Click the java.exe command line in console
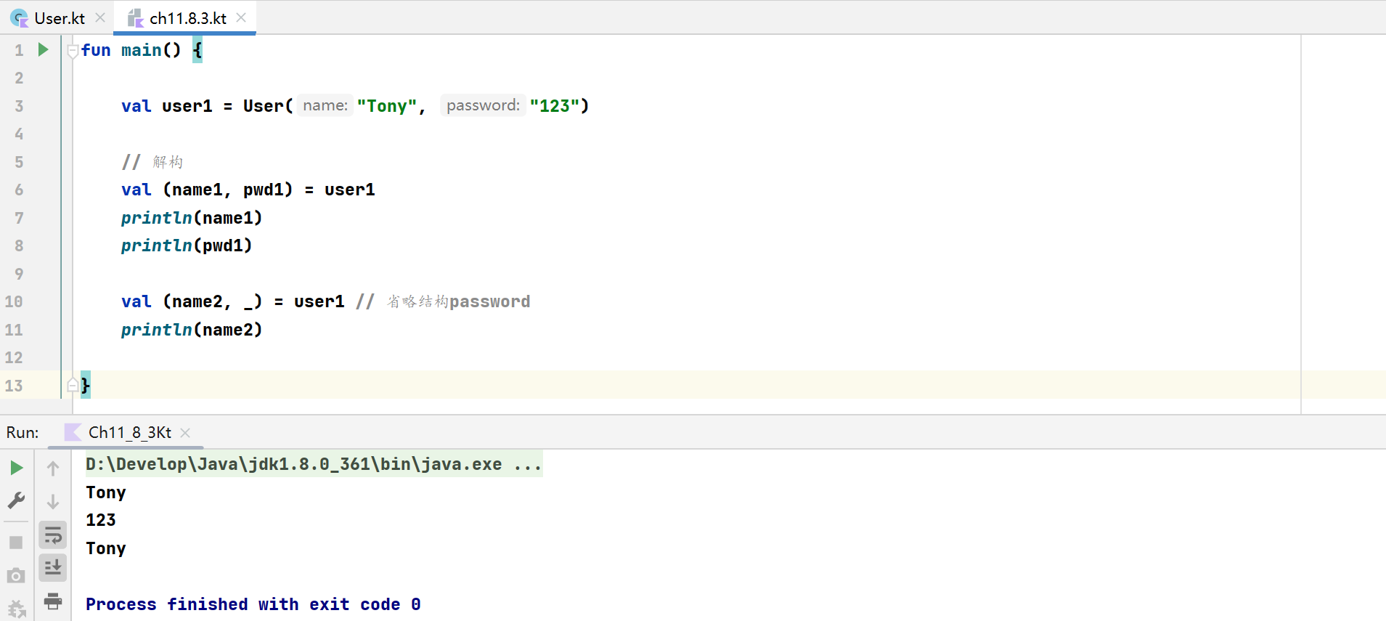 [x=314, y=464]
